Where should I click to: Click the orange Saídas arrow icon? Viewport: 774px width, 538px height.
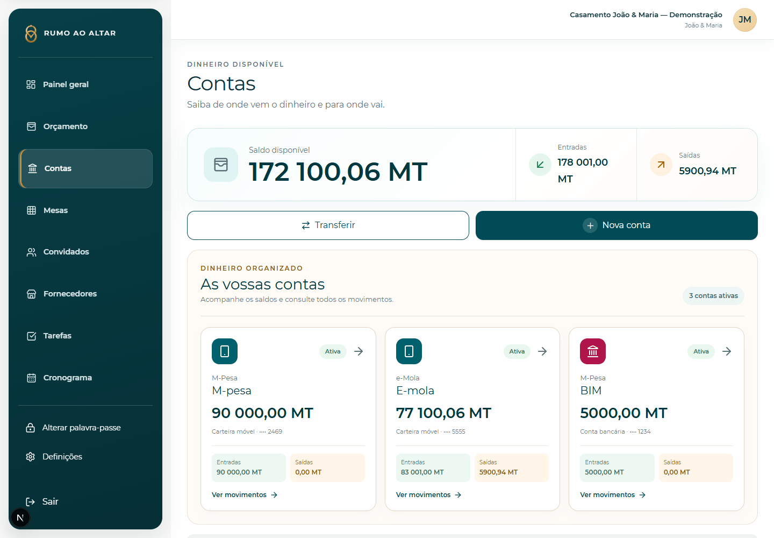(661, 165)
